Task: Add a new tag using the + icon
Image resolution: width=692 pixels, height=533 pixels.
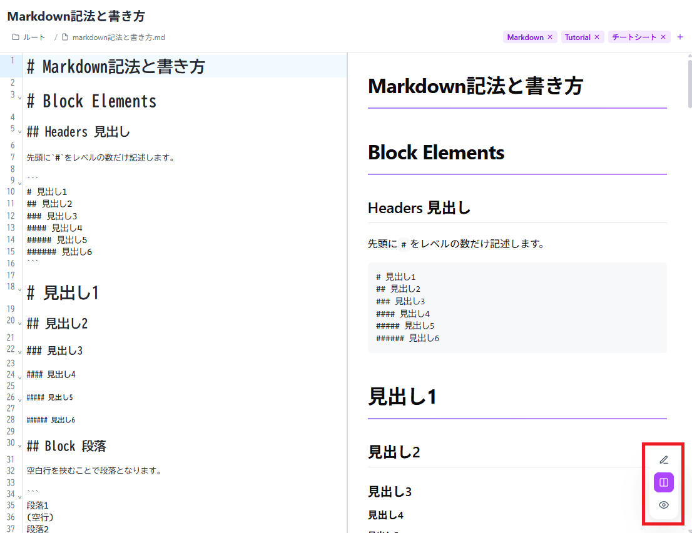Action: pos(680,37)
